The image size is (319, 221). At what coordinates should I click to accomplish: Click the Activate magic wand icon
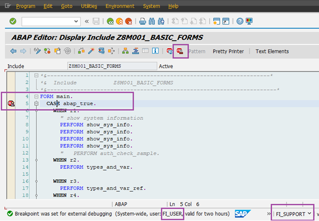click(92, 51)
